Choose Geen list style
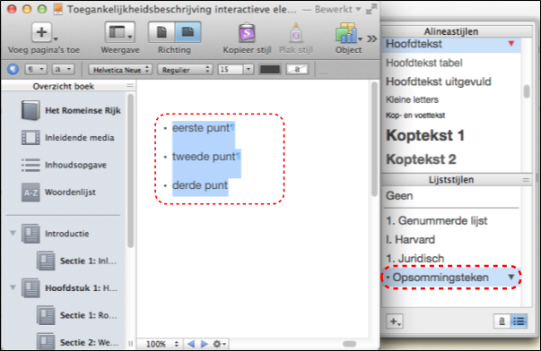 (x=399, y=196)
